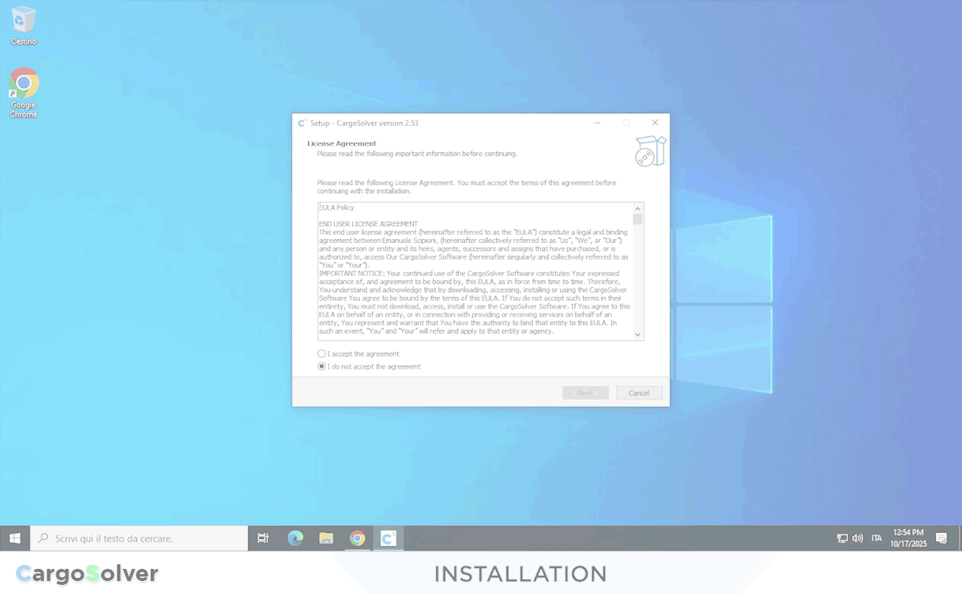962x594 pixels.
Task: Click the Windows Start button
Action: (x=14, y=538)
